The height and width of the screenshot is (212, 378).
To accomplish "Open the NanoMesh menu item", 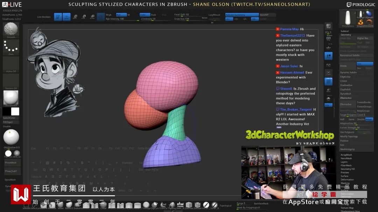I will 346,158.
